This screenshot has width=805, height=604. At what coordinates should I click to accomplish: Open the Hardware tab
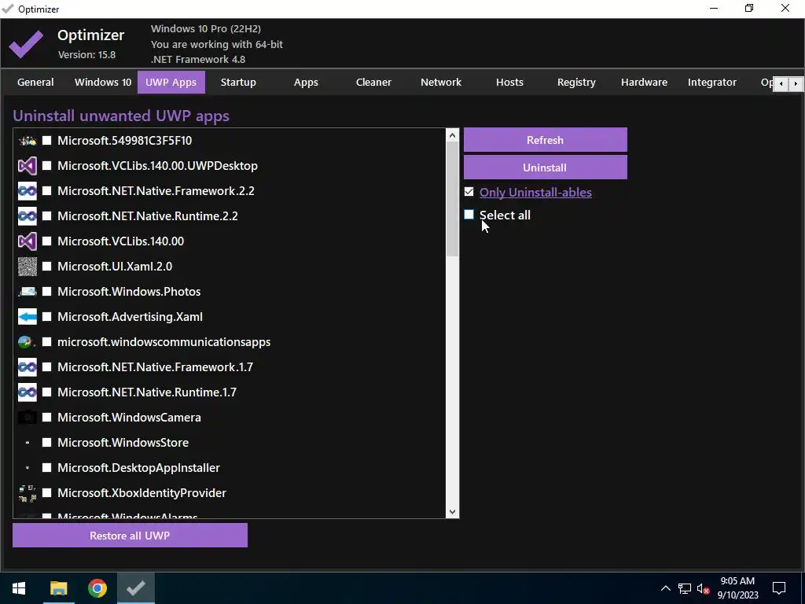coord(645,82)
